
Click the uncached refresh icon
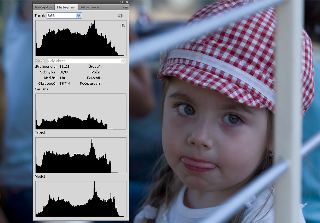[x=120, y=16]
